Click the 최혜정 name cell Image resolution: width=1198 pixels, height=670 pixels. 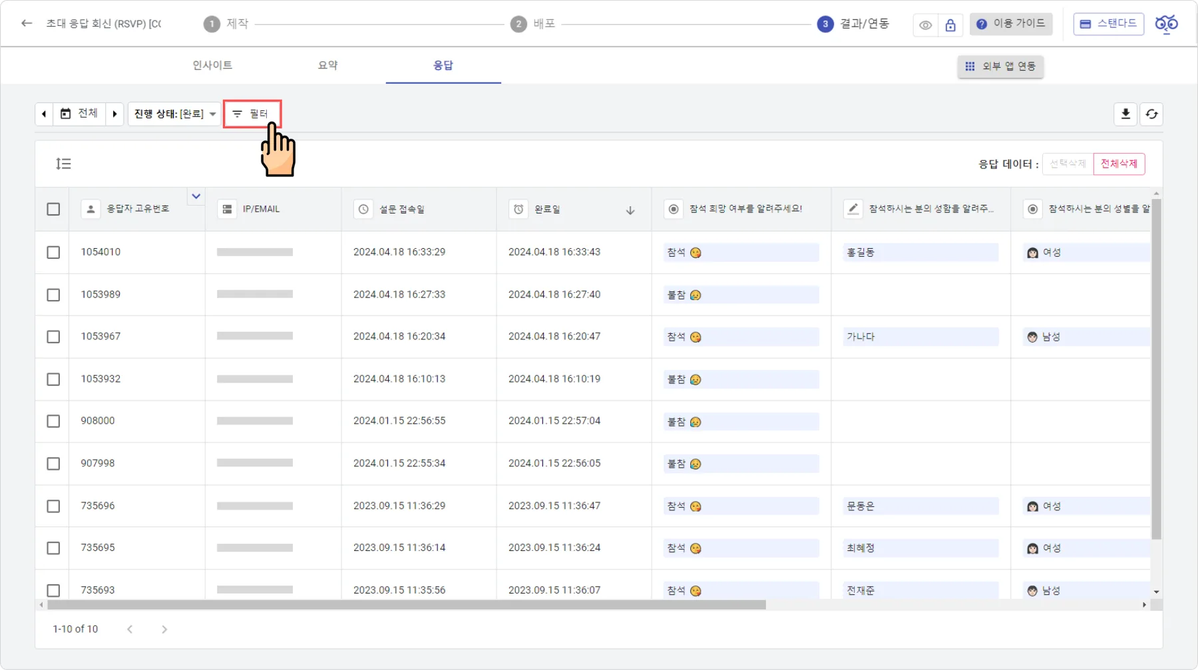pyautogui.click(x=921, y=548)
